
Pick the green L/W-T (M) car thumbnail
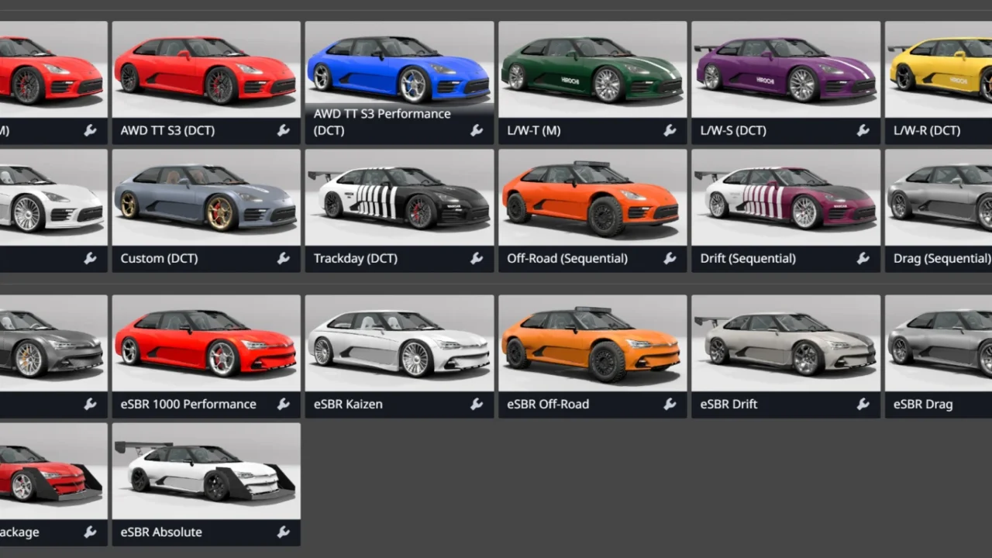(592, 69)
